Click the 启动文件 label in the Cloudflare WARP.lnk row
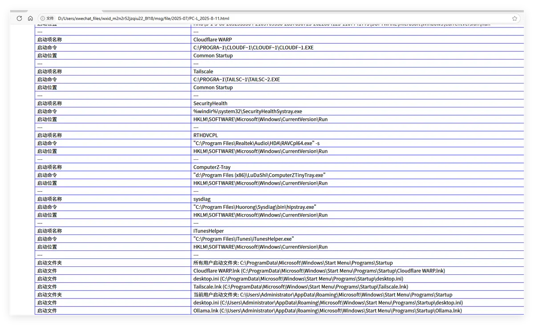This screenshot has width=534, height=325. coord(47,271)
